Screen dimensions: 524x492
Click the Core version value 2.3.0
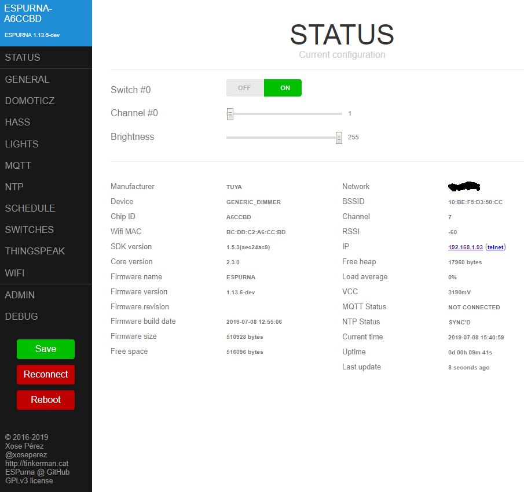click(233, 262)
